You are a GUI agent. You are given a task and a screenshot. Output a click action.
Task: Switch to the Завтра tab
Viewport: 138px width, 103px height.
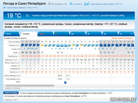click(x=45, y=34)
